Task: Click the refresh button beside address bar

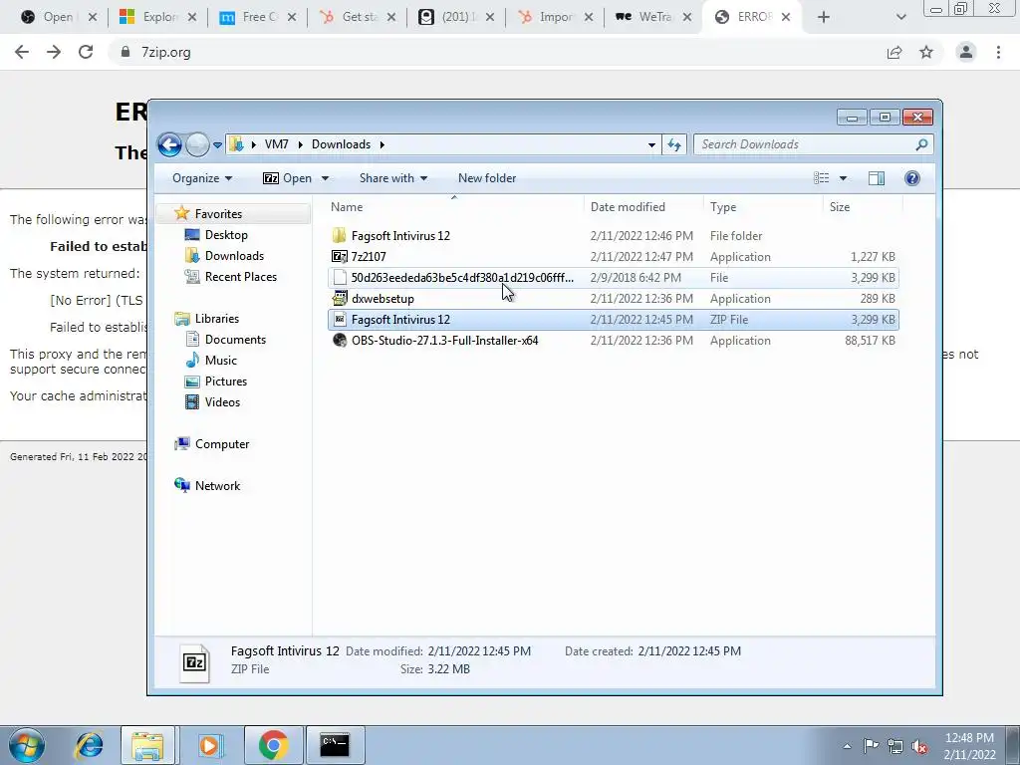Action: (x=674, y=144)
